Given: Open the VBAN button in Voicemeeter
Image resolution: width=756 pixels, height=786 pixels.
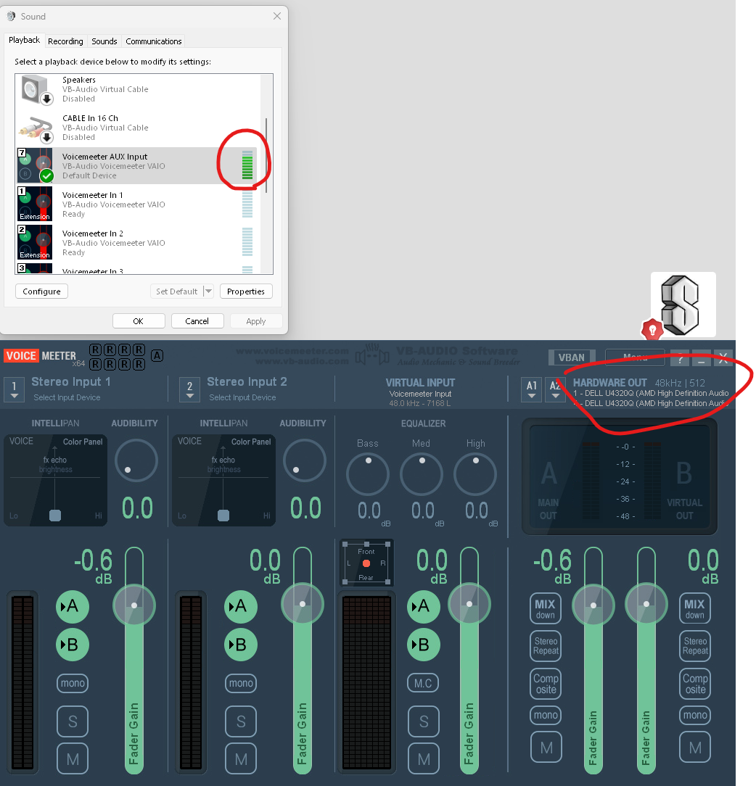Looking at the screenshot, I should (x=572, y=357).
